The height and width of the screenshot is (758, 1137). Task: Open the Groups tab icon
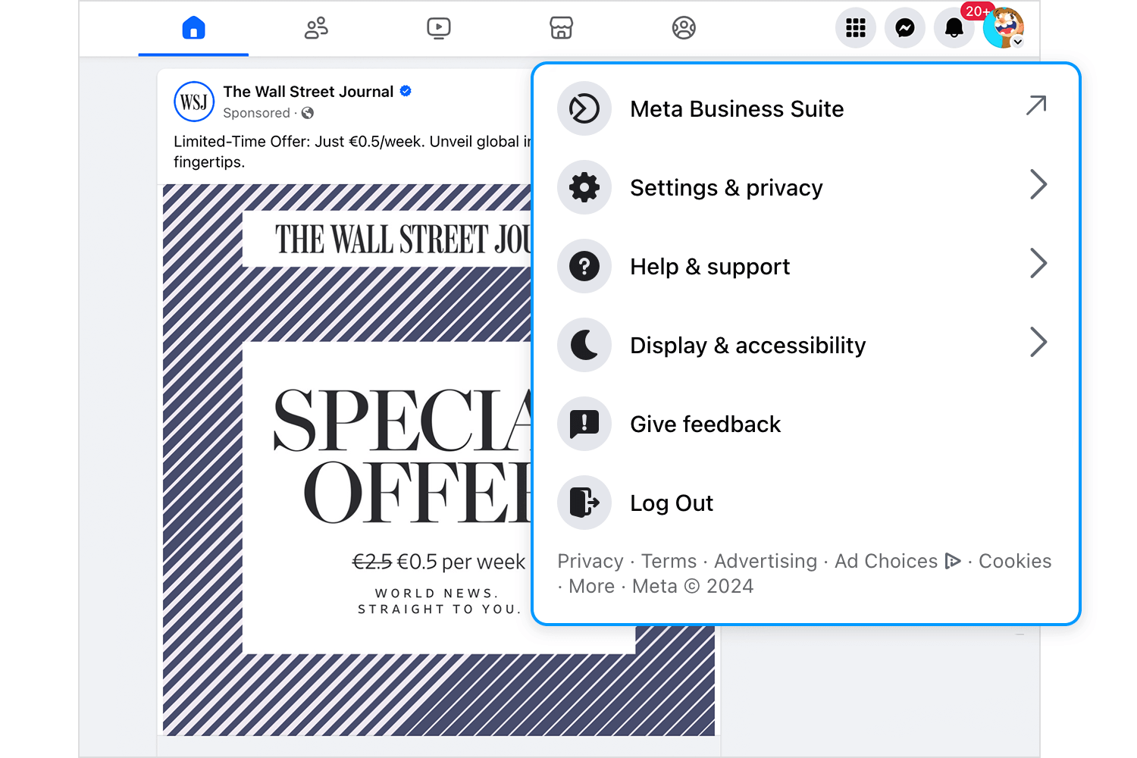[684, 28]
